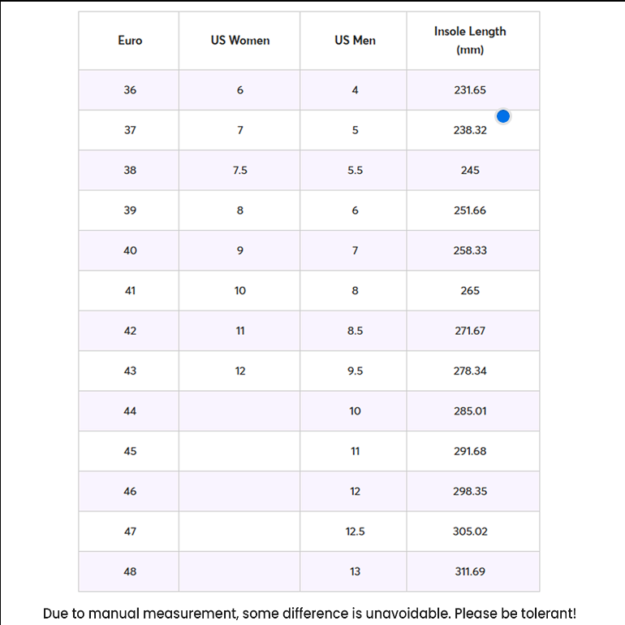Click the Insole Length (mm) header

pyautogui.click(x=470, y=41)
